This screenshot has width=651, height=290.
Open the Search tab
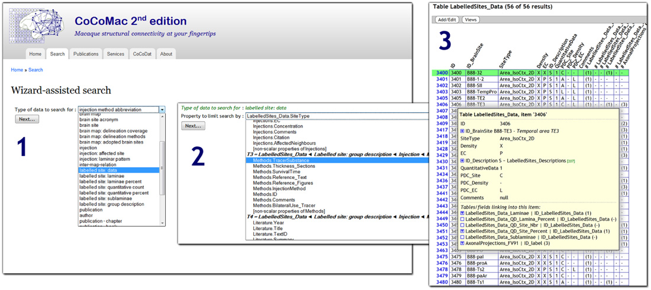[x=57, y=54]
